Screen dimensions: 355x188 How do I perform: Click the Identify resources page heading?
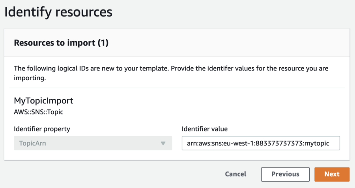(x=58, y=12)
